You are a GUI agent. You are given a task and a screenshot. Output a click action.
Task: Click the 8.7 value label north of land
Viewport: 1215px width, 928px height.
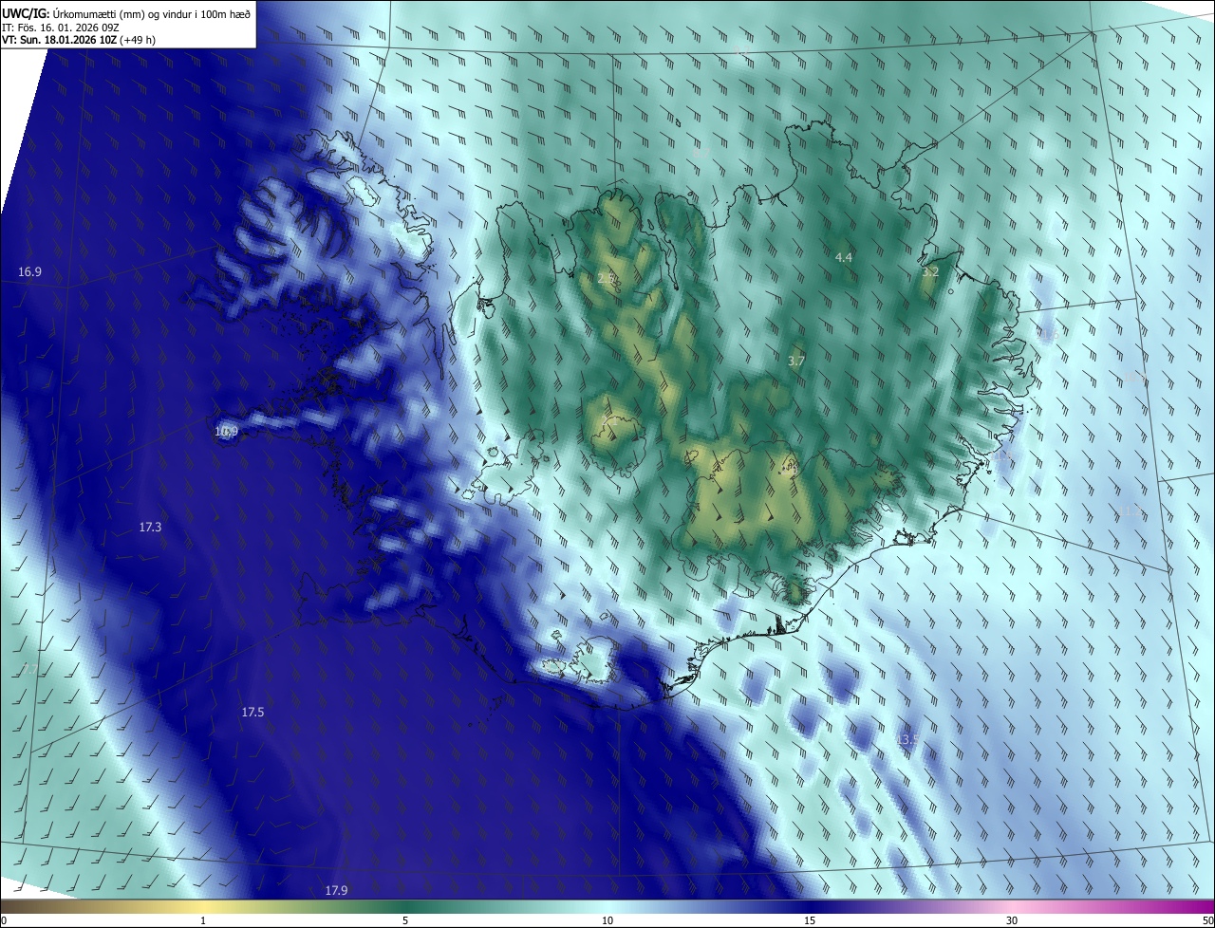(x=702, y=152)
